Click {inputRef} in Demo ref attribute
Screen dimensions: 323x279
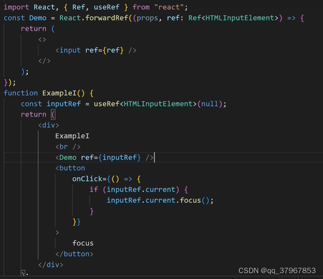pos(119,158)
